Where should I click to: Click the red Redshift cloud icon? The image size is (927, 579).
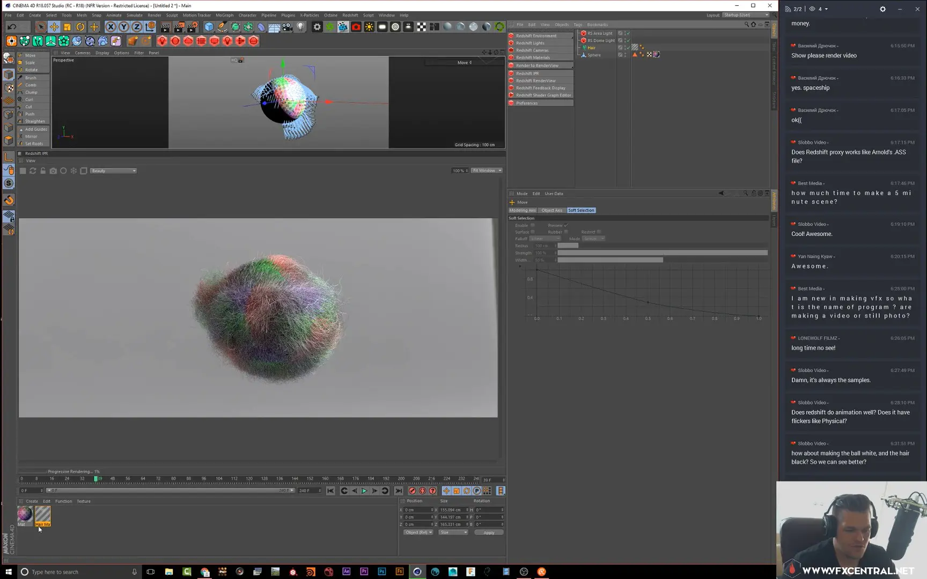pyautogui.click(x=188, y=41)
